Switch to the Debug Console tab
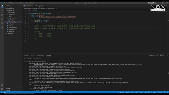The height and width of the screenshot is (95, 169). click(40, 55)
